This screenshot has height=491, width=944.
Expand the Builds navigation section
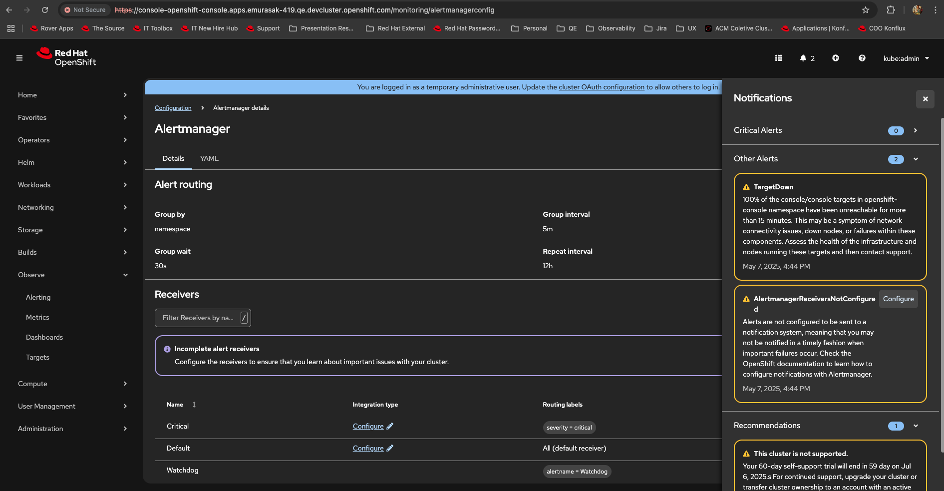[72, 252]
